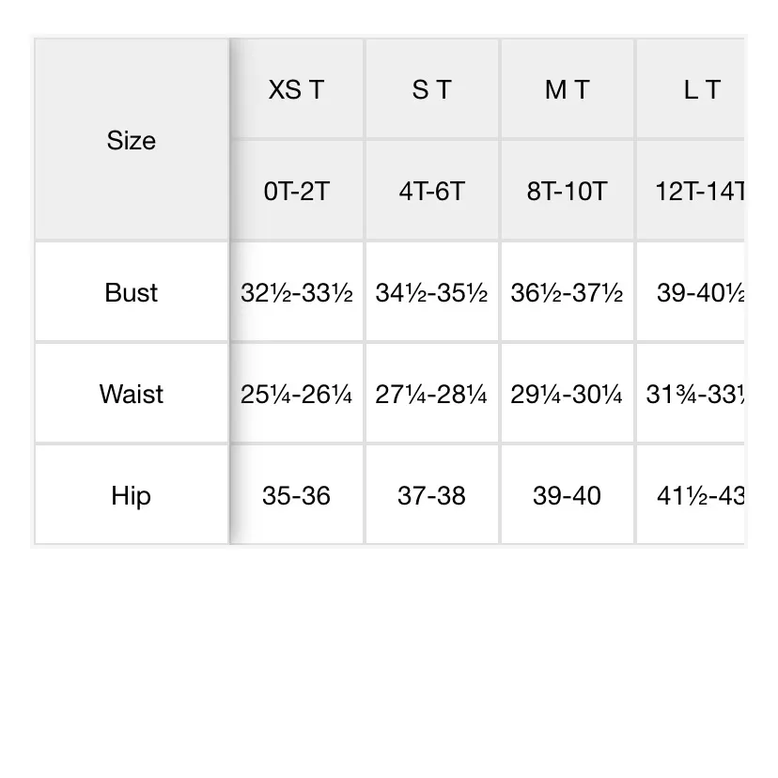Screen dimensions: 778x778
Task: Click the 32½-33½ bust measurement
Action: pyautogui.click(x=297, y=293)
